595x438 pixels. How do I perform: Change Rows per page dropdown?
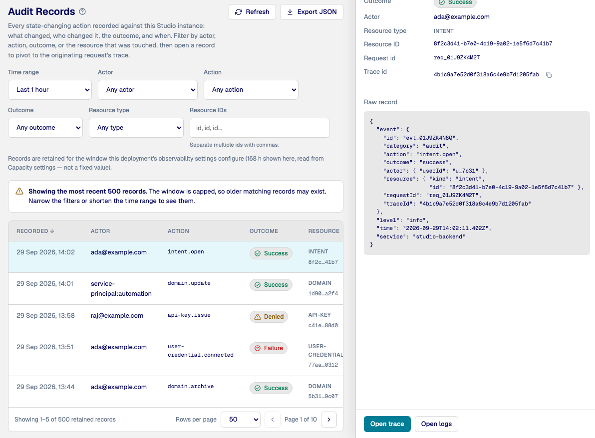[x=241, y=420]
